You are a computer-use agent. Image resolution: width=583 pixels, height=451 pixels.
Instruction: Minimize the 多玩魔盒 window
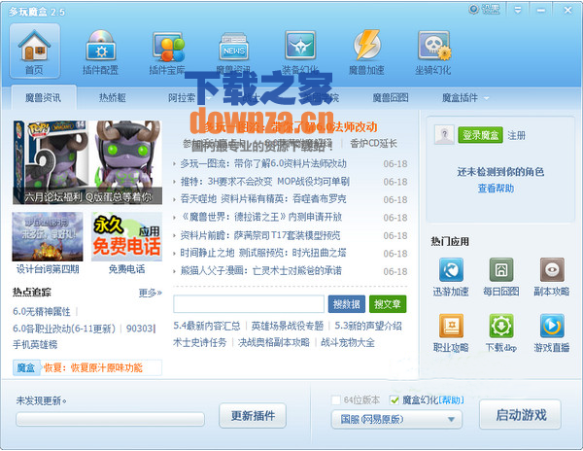(541, 10)
